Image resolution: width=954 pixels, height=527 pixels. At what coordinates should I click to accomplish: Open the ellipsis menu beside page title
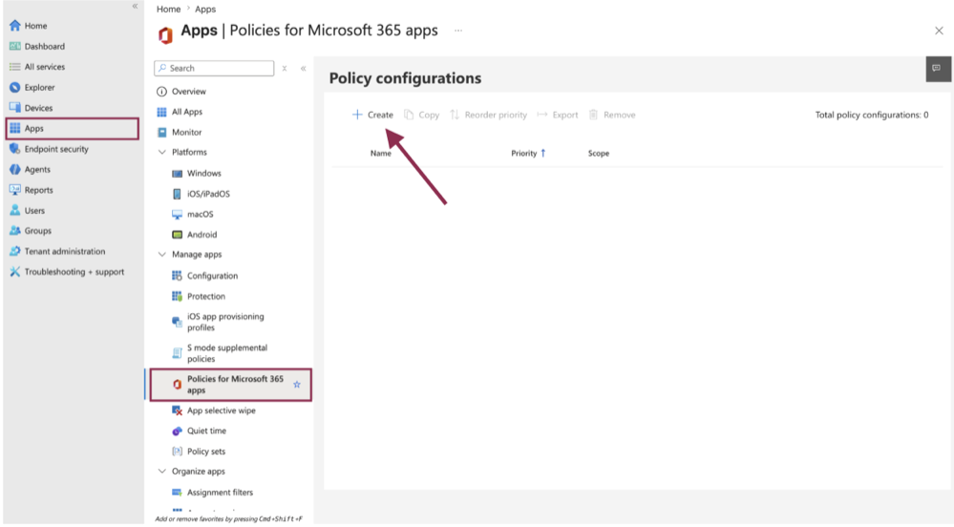pos(458,31)
